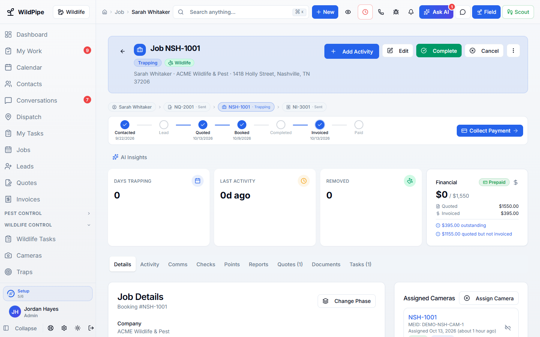
Task: Open the notifications bell
Action: pos(411,12)
